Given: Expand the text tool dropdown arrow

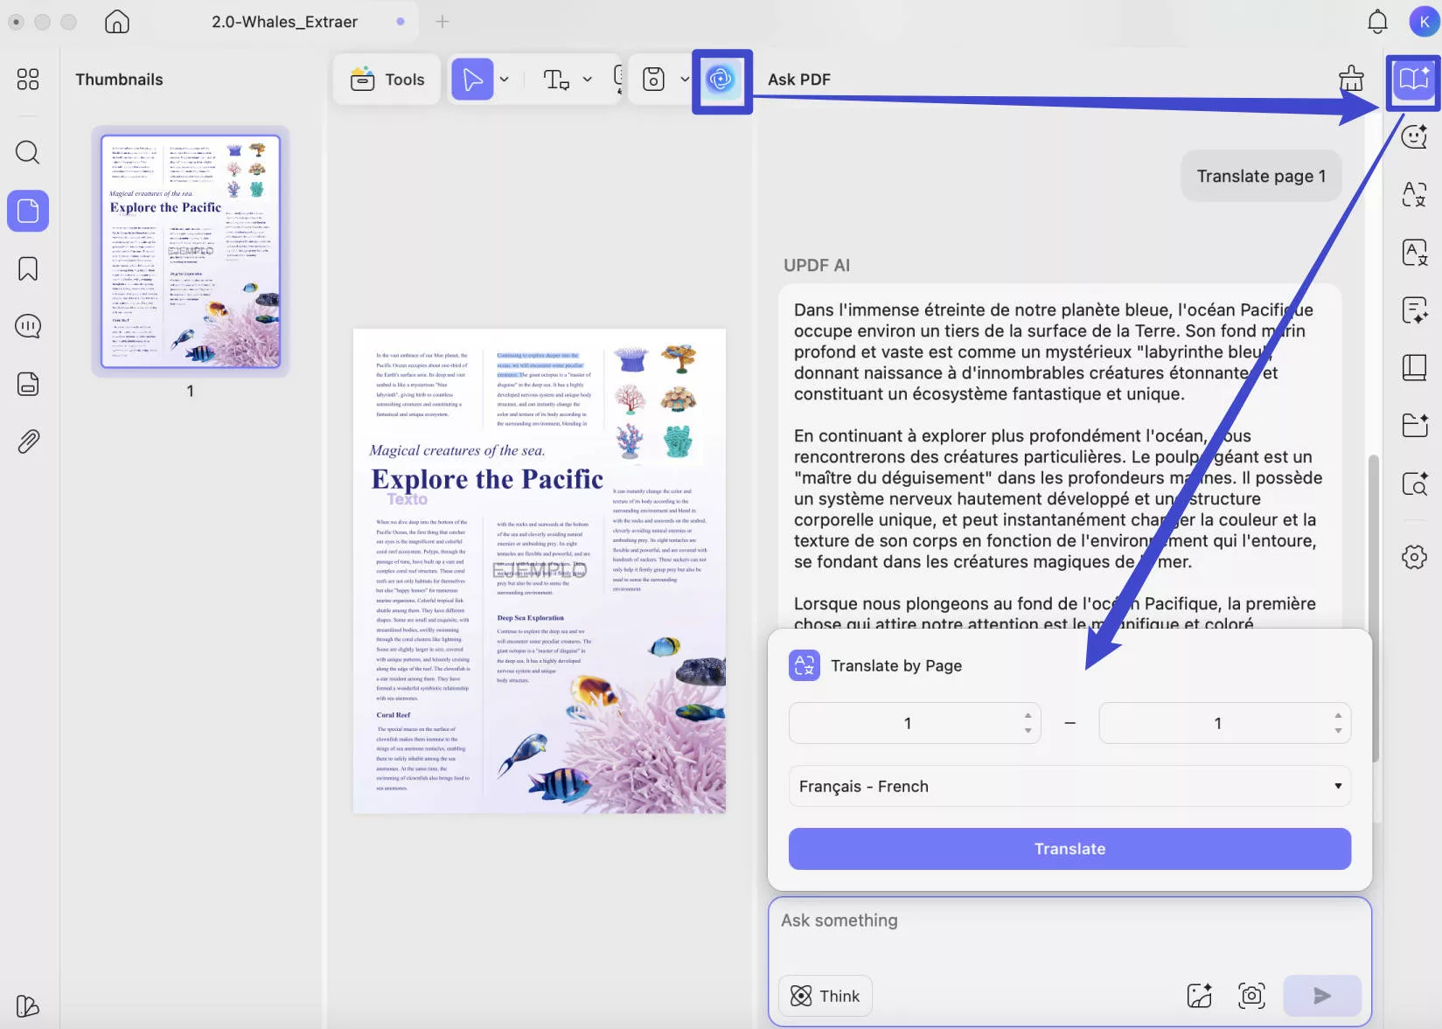Looking at the screenshot, I should (x=588, y=80).
